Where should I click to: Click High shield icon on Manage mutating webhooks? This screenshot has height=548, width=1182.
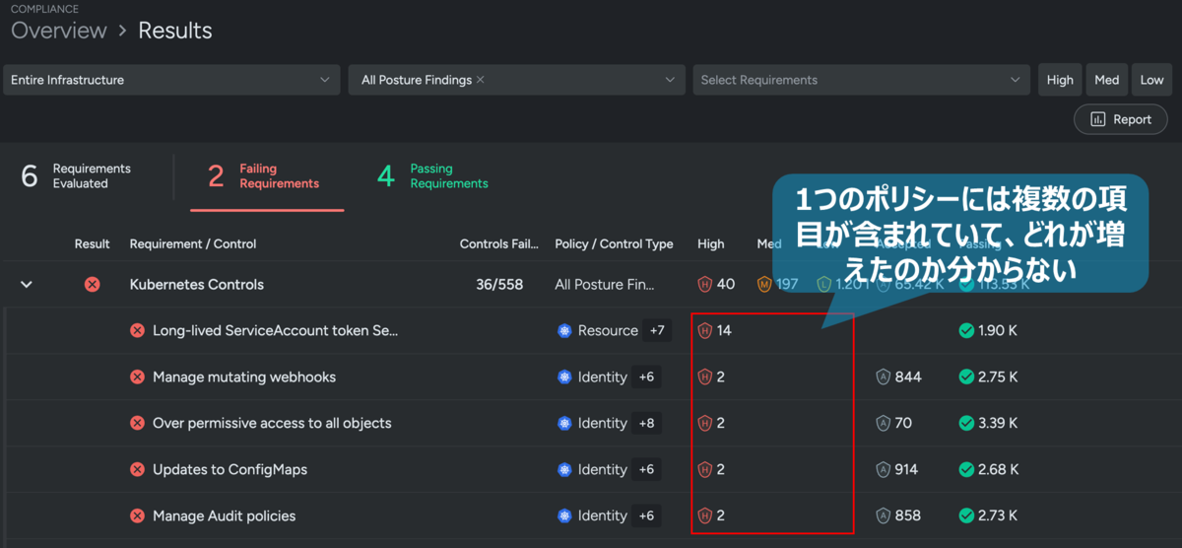click(x=704, y=377)
